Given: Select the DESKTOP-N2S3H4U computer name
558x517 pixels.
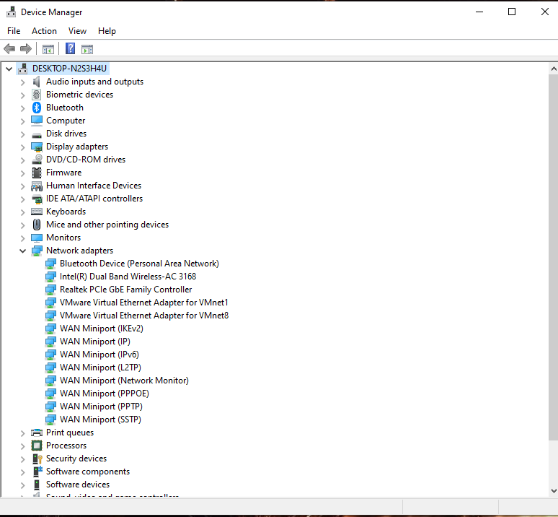Looking at the screenshot, I should (69, 69).
